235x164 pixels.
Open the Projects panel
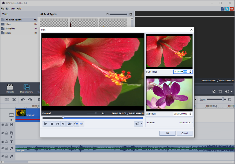click(10, 88)
